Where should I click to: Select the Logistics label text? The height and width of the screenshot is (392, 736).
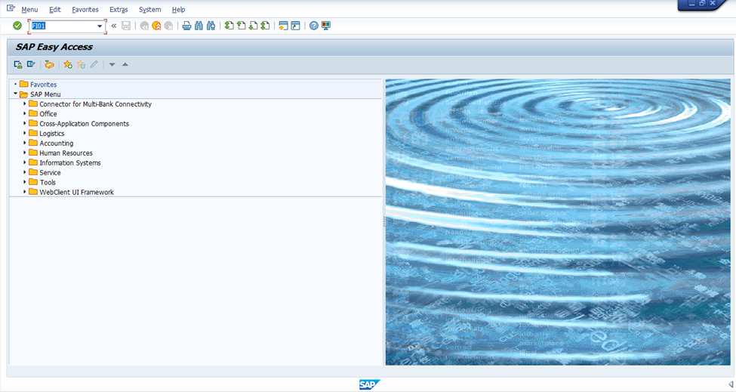[51, 134]
